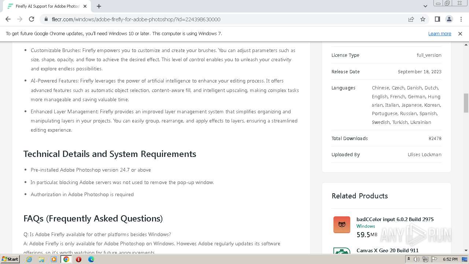This screenshot has height=264, width=469.
Task: Click the September 18, 2023 release date
Action: click(x=420, y=71)
